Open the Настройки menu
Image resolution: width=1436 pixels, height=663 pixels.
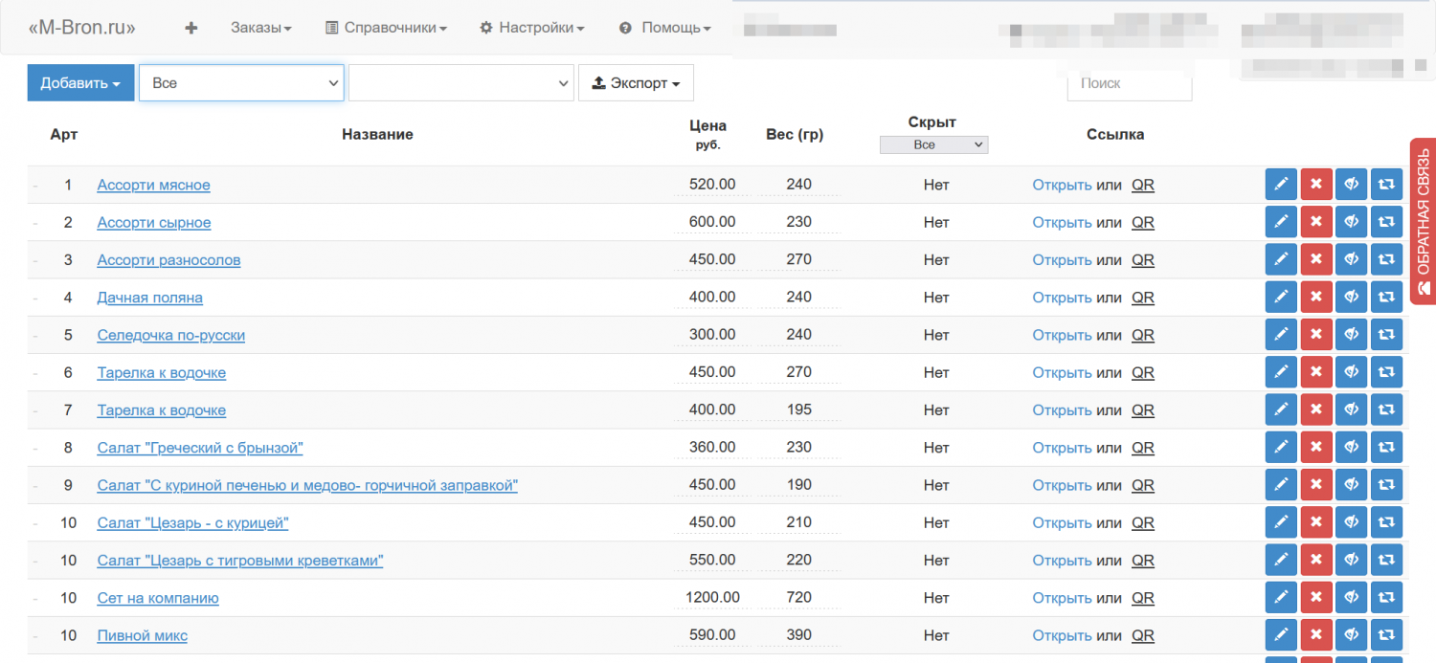[x=531, y=28]
